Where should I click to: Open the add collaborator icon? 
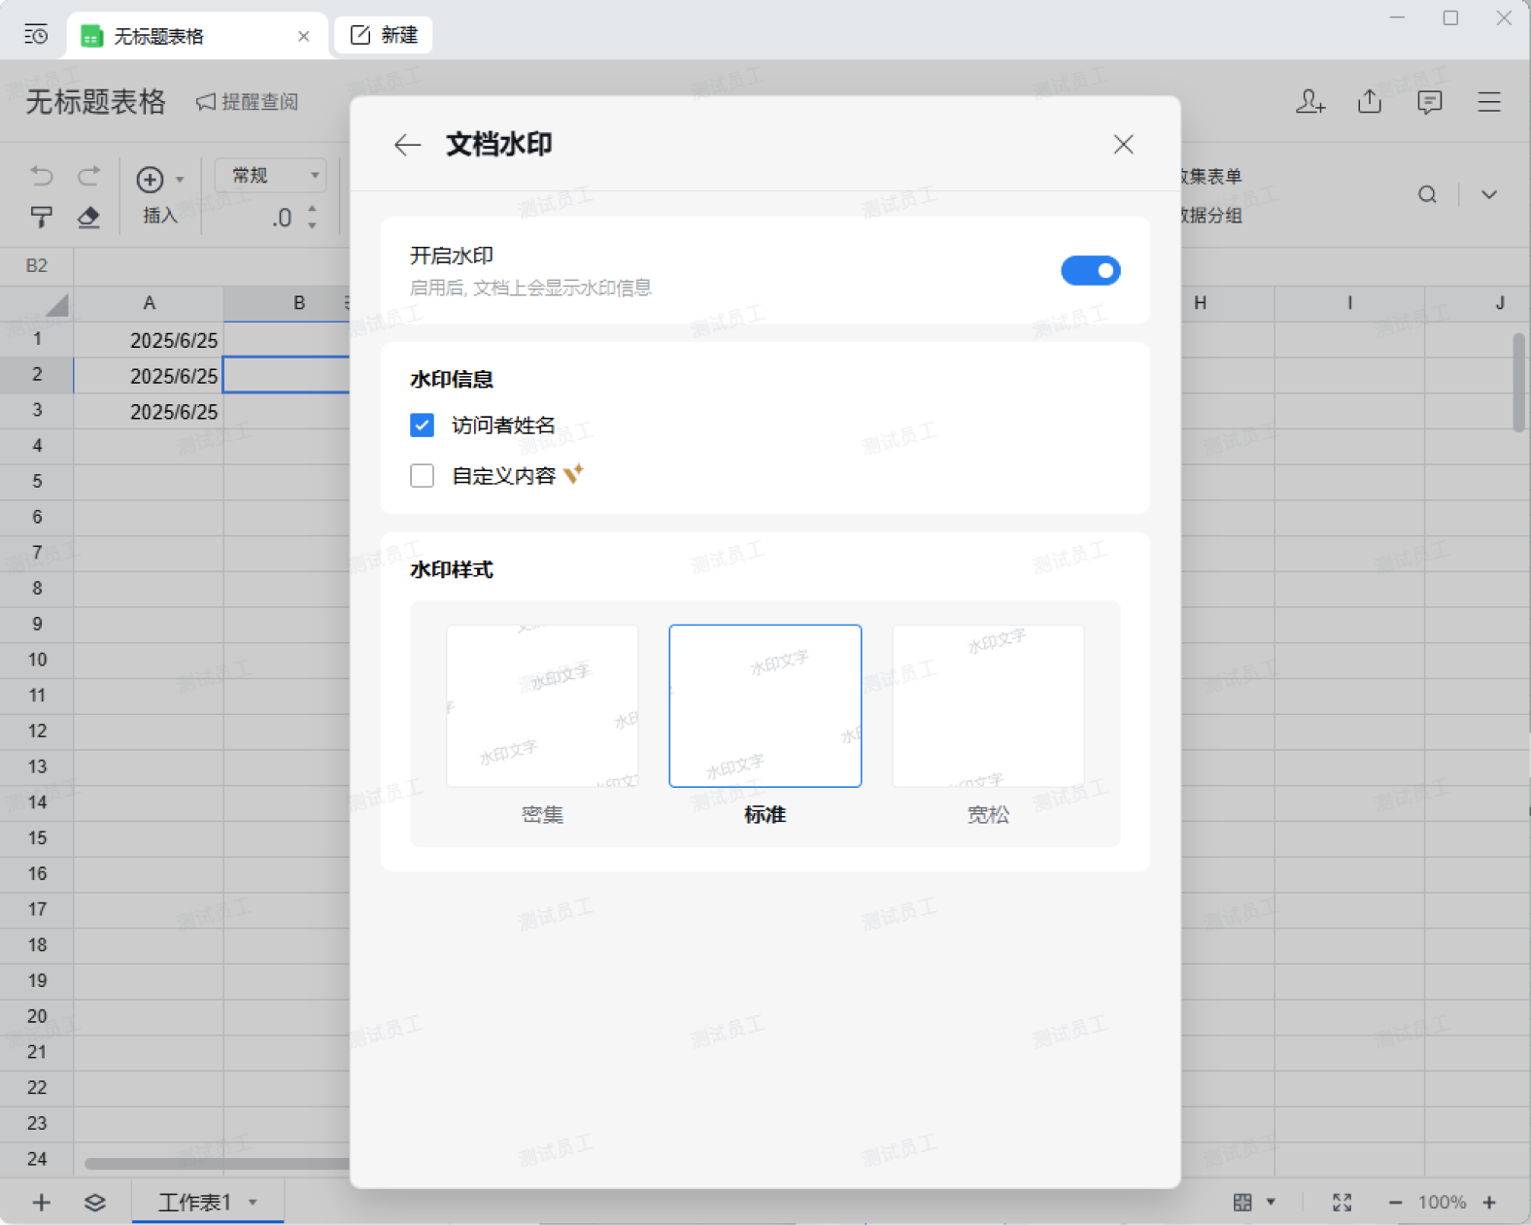click(x=1310, y=101)
